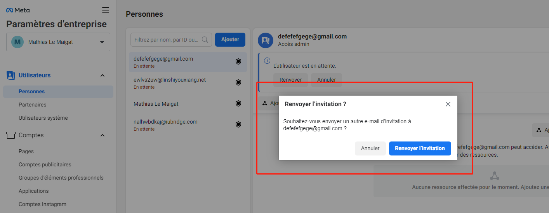The height and width of the screenshot is (213, 549).
Task: Click the Comptes section icon
Action: pyautogui.click(x=11, y=135)
